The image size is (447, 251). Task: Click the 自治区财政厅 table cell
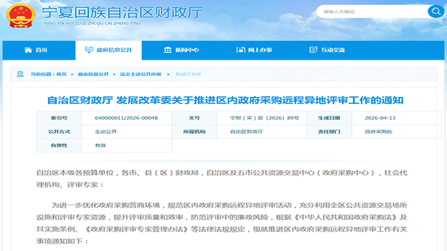(261, 132)
